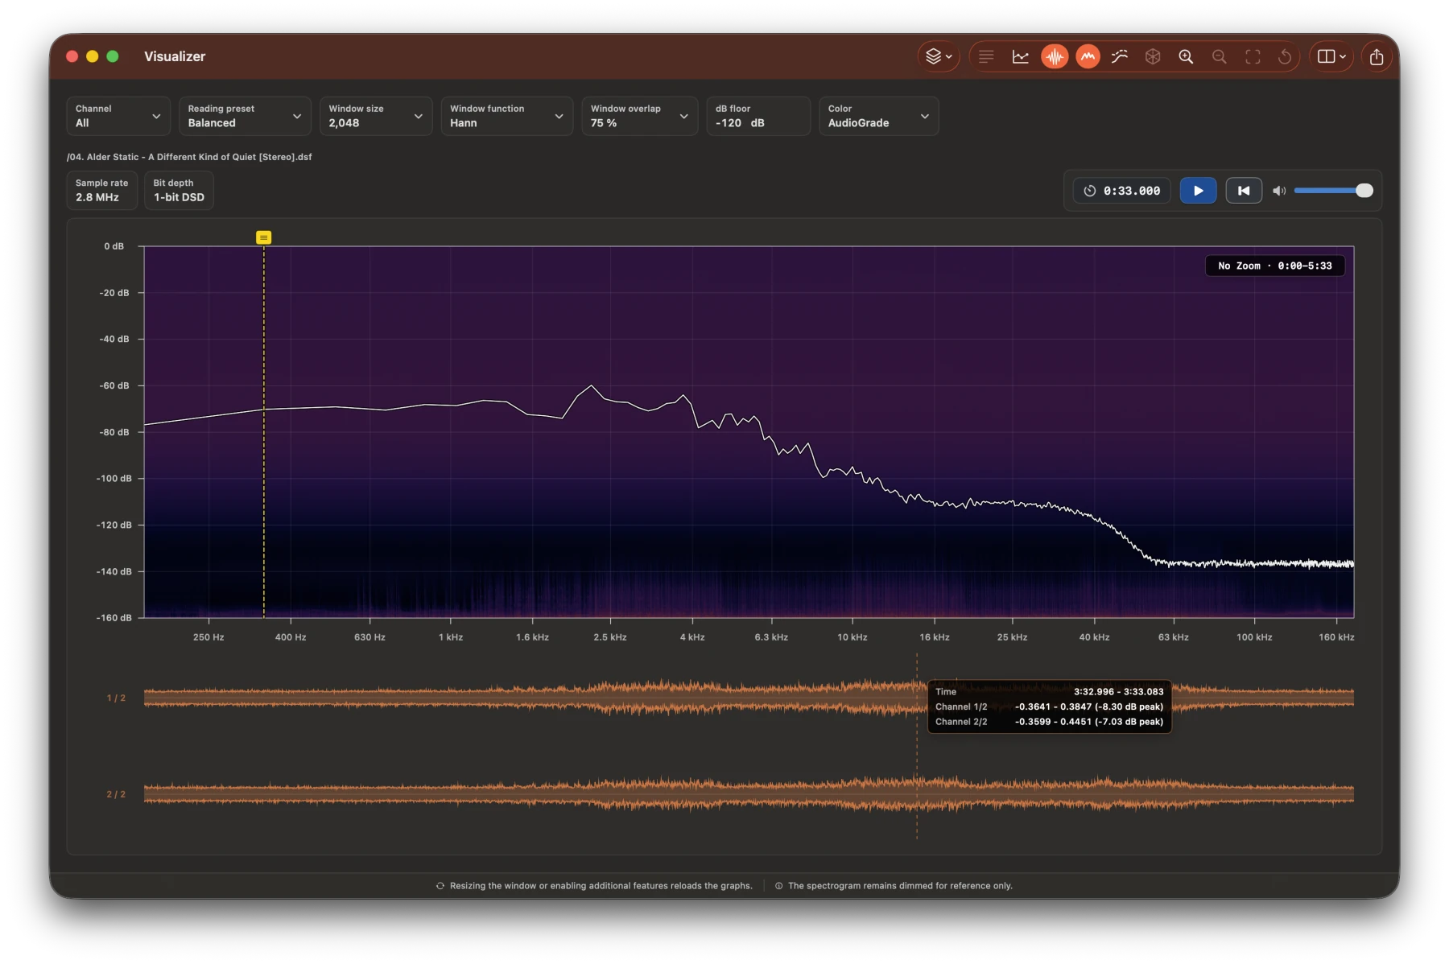The image size is (1449, 964).
Task: Click the dB floor -120 input field
Action: 758,116
